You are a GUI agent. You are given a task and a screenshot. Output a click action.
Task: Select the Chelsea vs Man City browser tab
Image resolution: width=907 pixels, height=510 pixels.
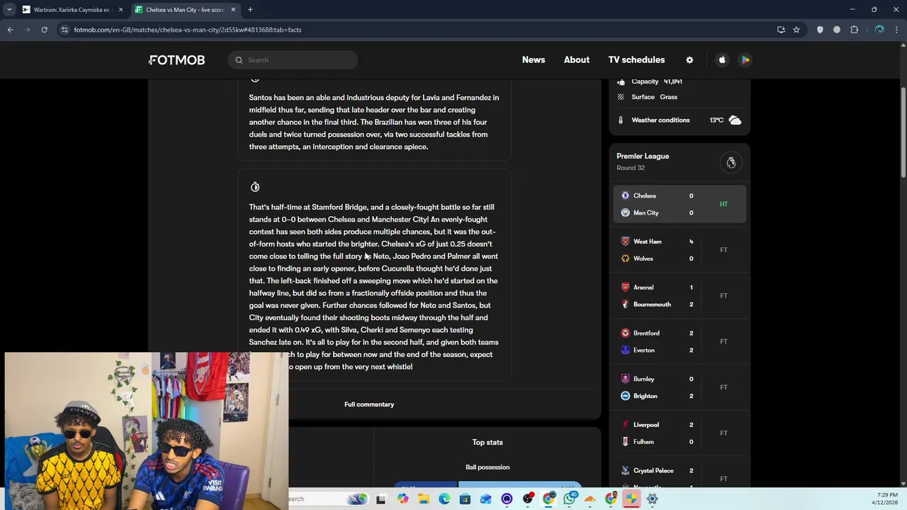coord(186,10)
